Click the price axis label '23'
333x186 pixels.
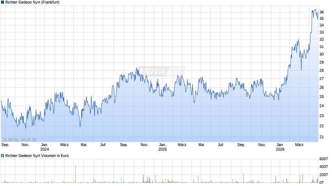pos(322,116)
